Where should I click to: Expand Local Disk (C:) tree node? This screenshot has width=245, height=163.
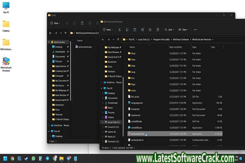click(103, 122)
